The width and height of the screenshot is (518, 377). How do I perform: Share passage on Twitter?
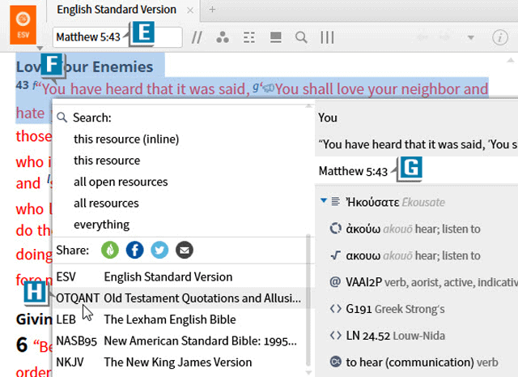point(159,251)
